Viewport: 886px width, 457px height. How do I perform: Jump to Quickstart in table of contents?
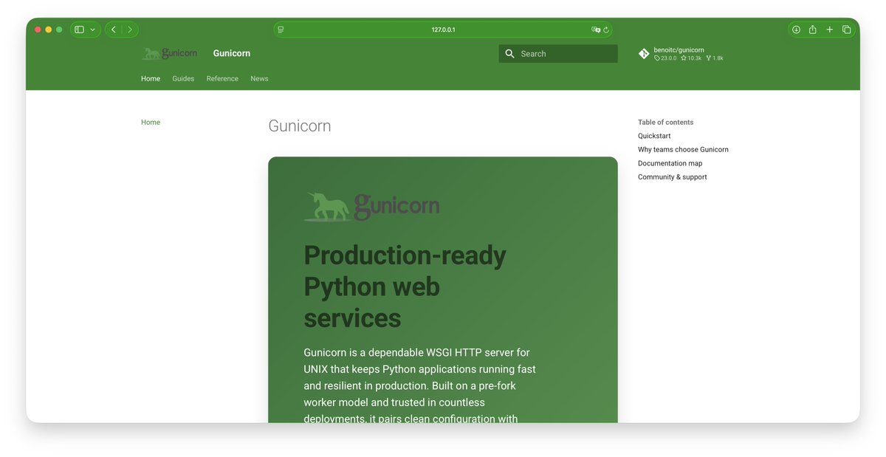click(654, 136)
